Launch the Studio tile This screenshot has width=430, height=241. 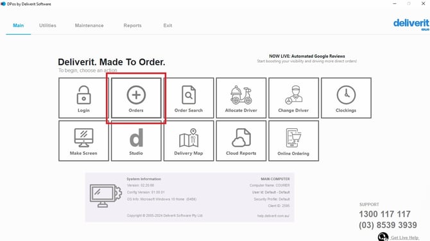tap(136, 141)
